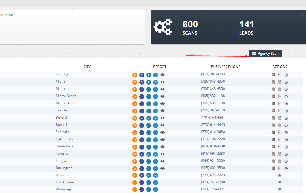Image resolution: width=306 pixels, height=193 pixels.
Task: Click the orange F grade badge for Longwood
Action: (135, 161)
